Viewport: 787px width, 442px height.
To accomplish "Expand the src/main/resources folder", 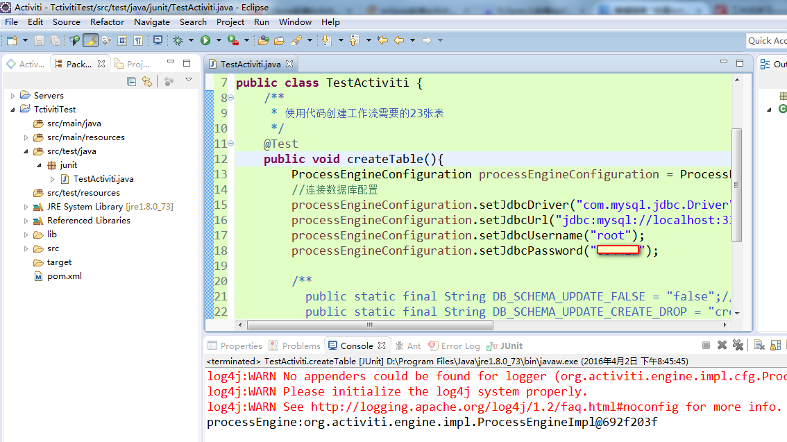I will click(x=26, y=137).
